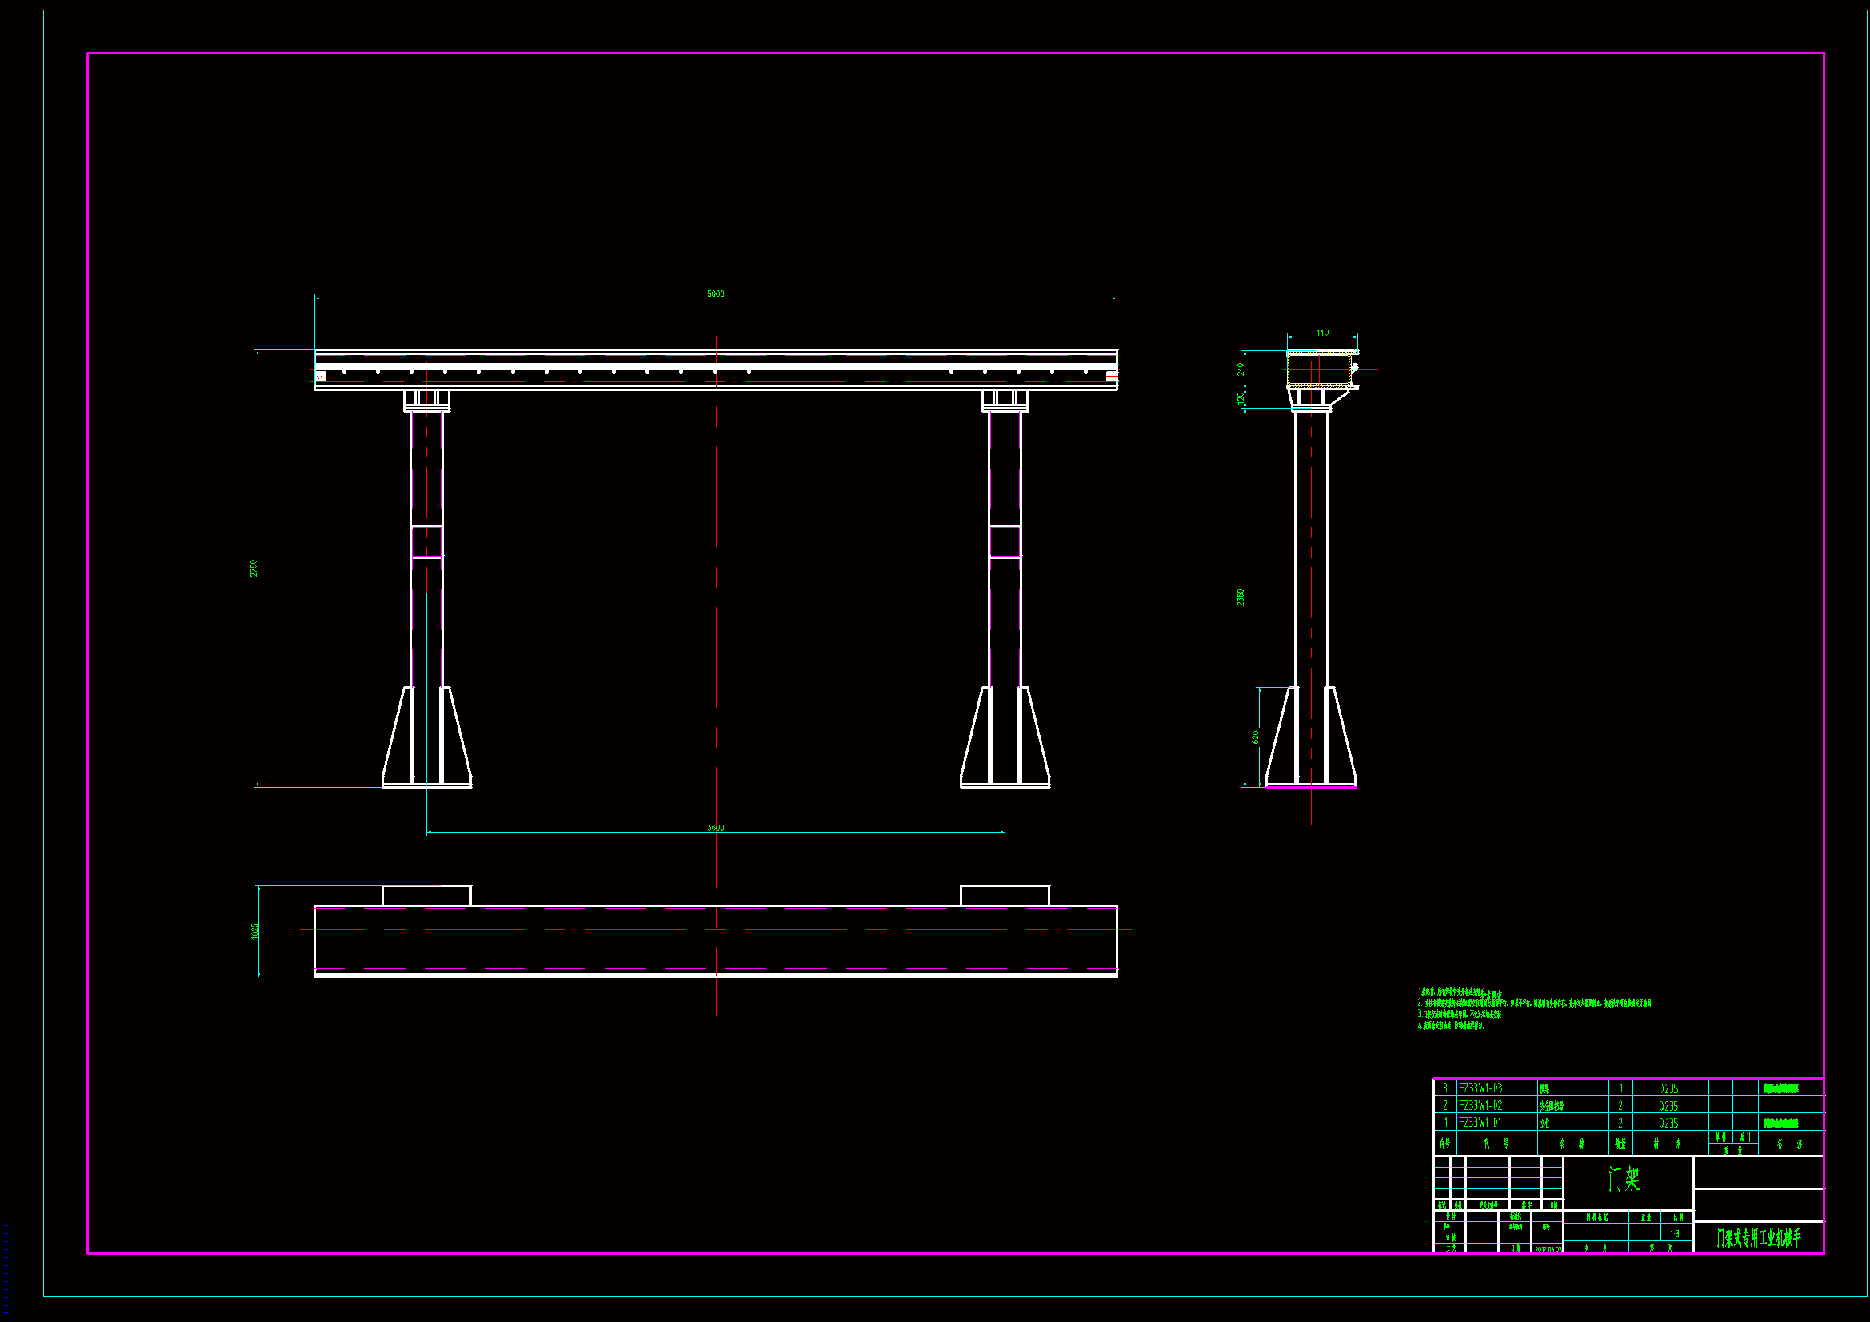Viewport: 1870px width, 1322px height.
Task: Select the FZ33W1-01 entry in parts list
Action: [1480, 1122]
